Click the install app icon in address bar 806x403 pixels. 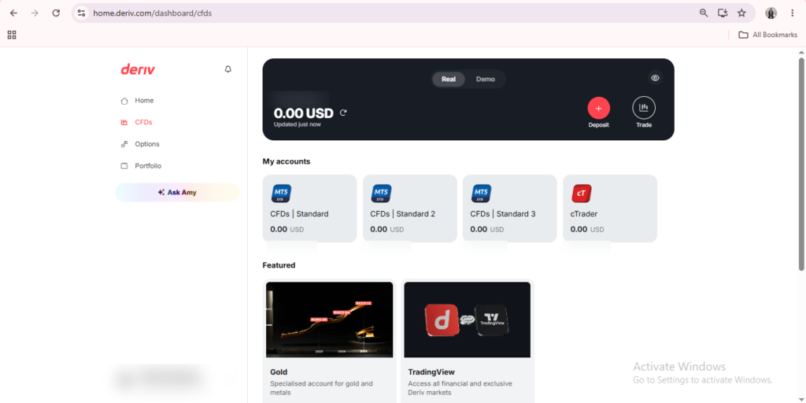(x=723, y=13)
